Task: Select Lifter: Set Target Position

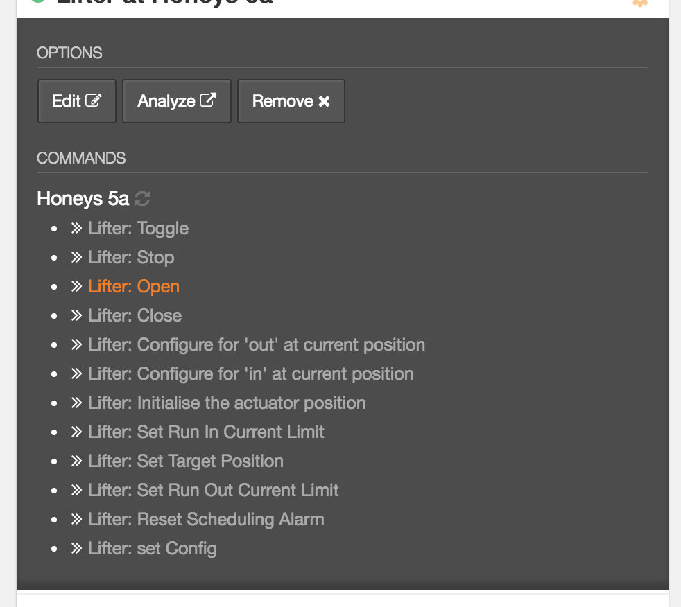Action: pyautogui.click(x=185, y=461)
